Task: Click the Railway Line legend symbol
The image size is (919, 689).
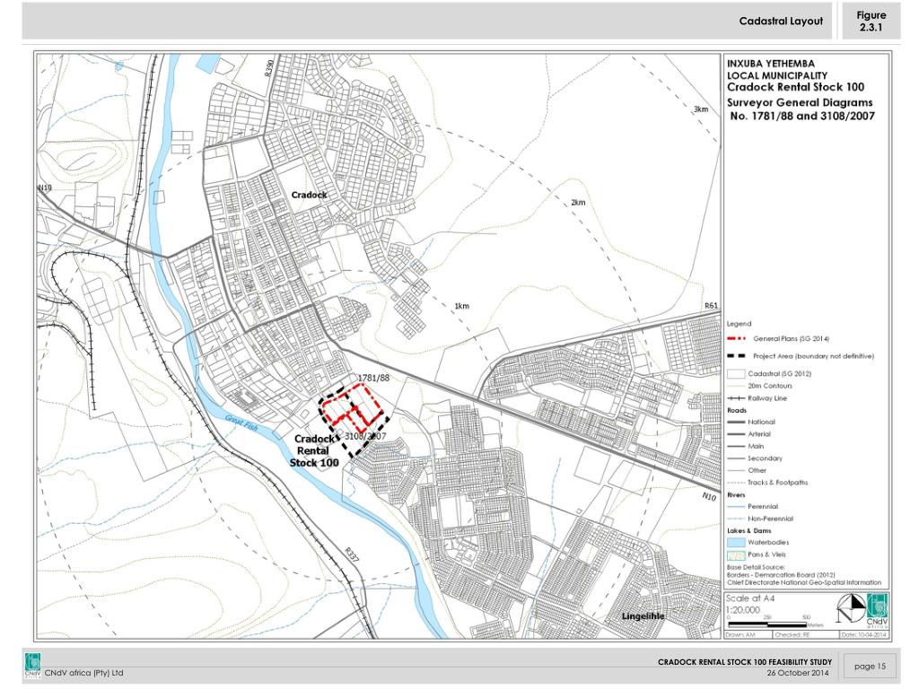Action: pyautogui.click(x=736, y=398)
